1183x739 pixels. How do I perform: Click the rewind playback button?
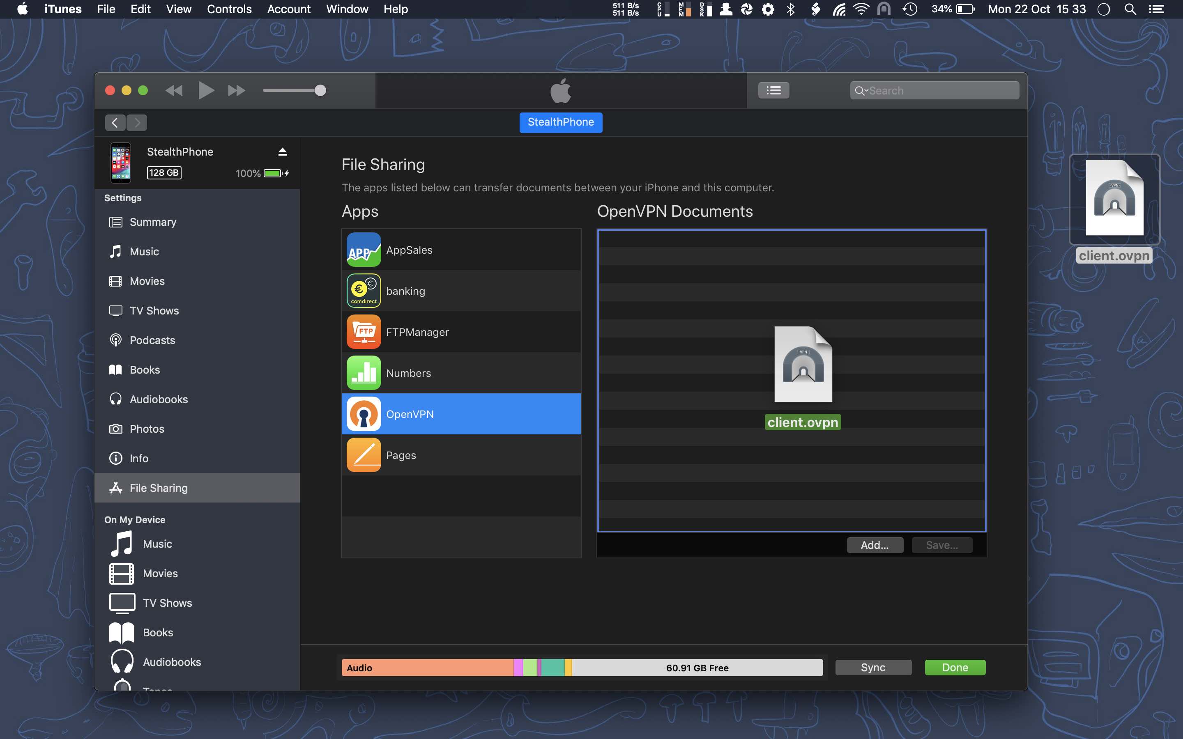pos(174,90)
